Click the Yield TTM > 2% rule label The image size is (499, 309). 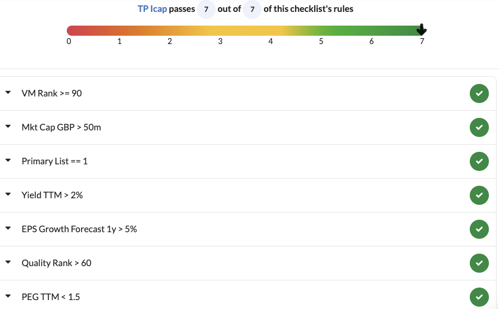52,195
